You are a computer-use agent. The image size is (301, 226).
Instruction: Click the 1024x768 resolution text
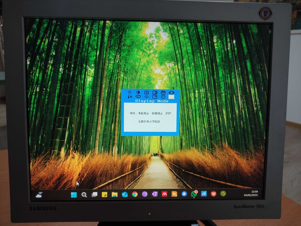pos(149,121)
